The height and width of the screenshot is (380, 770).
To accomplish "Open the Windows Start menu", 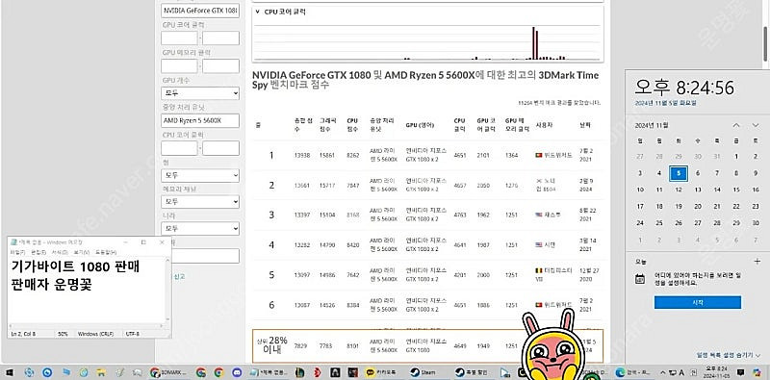I will pos(10,372).
